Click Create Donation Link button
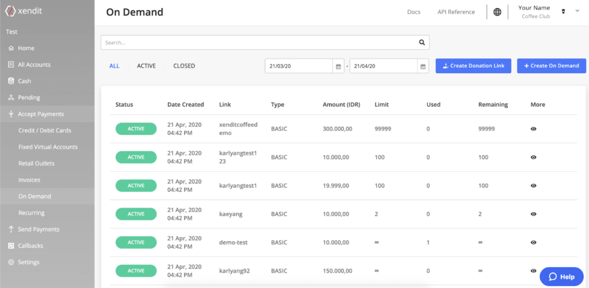 [x=473, y=66]
